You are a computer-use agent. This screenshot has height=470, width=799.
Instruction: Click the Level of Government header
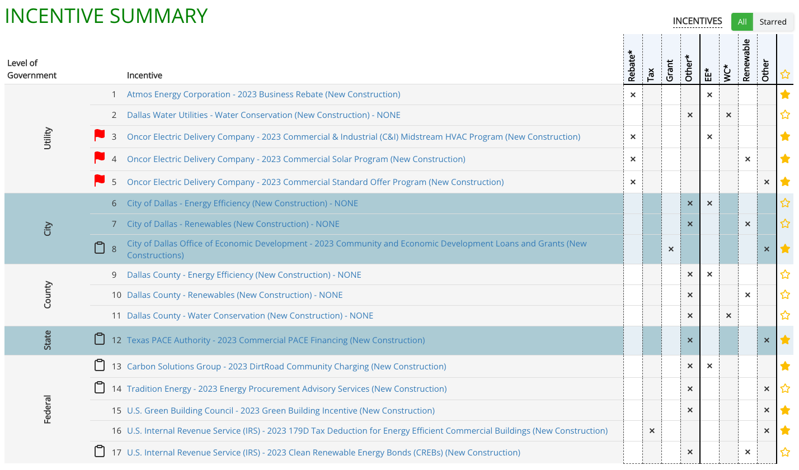(x=32, y=69)
